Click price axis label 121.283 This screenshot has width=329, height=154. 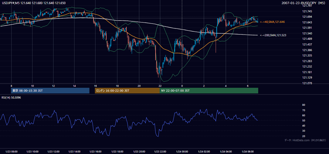point(307,61)
